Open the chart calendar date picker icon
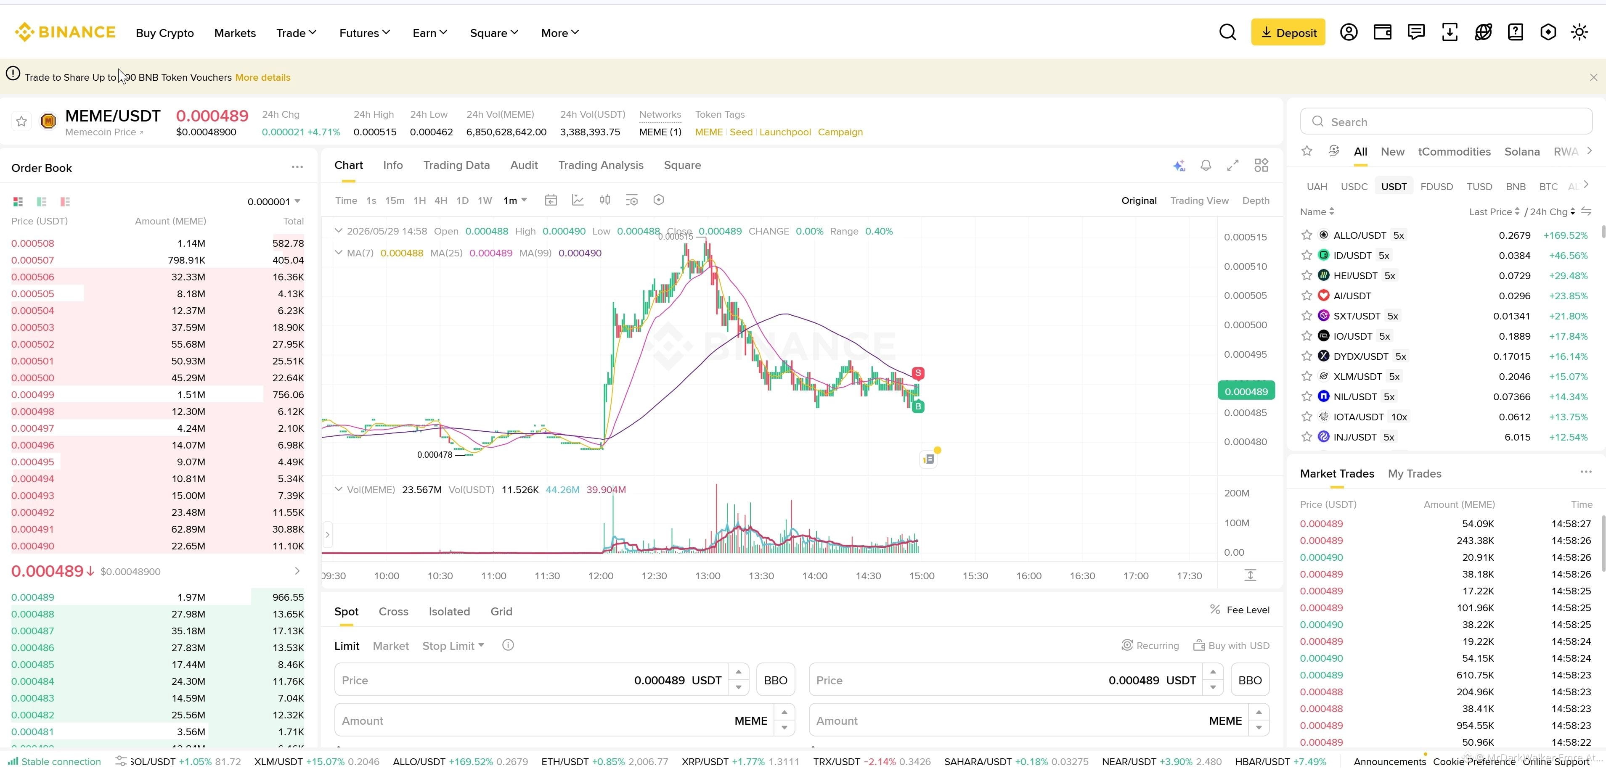 pos(551,200)
